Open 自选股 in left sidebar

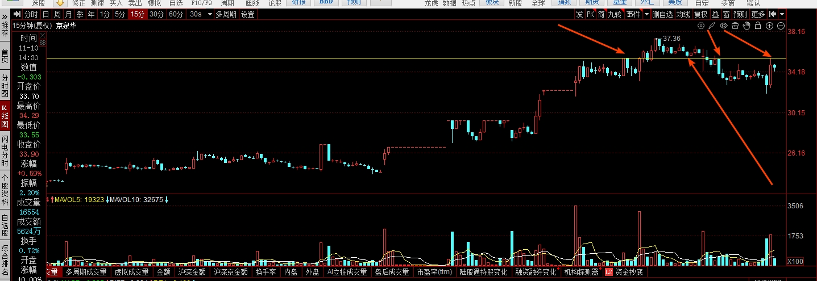coord(5,225)
